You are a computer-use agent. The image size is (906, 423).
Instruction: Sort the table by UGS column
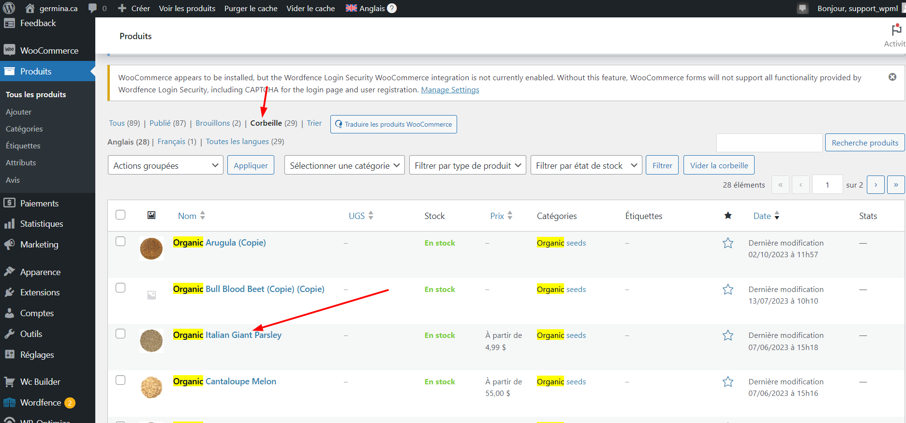click(x=361, y=216)
